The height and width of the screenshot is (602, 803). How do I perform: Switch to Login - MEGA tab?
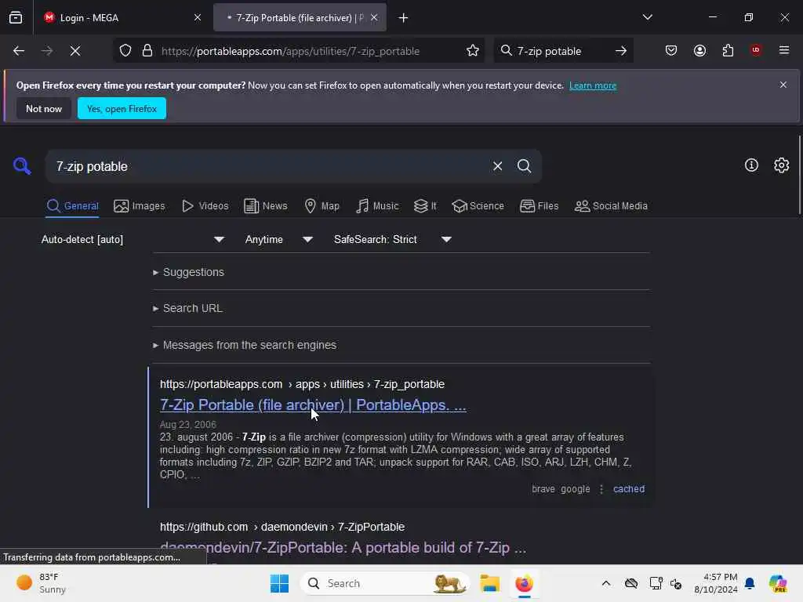point(122,17)
